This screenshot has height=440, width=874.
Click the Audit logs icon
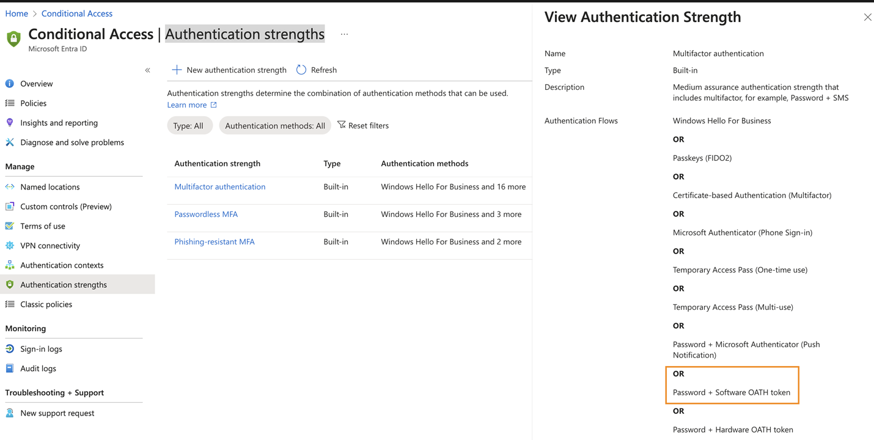tap(10, 369)
